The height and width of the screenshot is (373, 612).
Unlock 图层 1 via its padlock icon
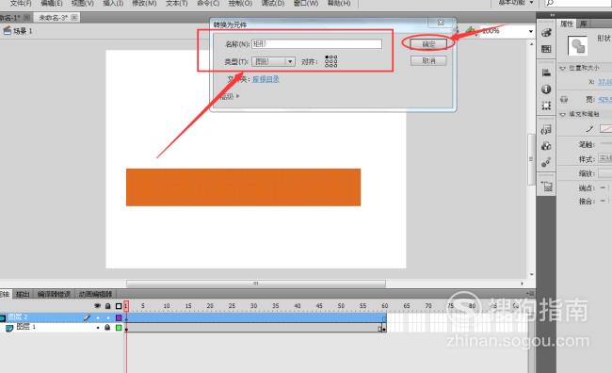(x=107, y=327)
